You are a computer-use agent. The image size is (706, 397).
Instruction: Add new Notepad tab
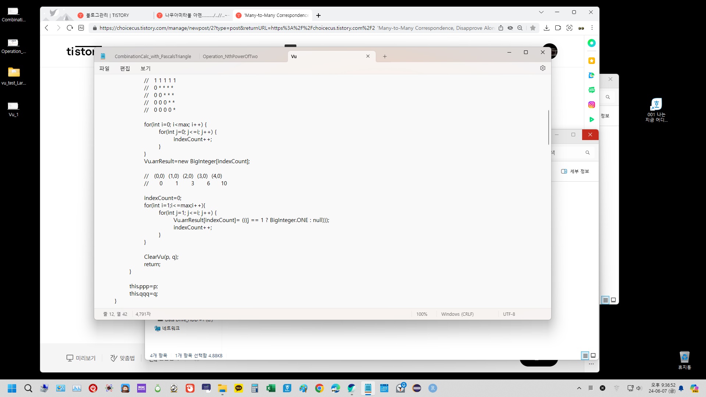[x=385, y=56]
